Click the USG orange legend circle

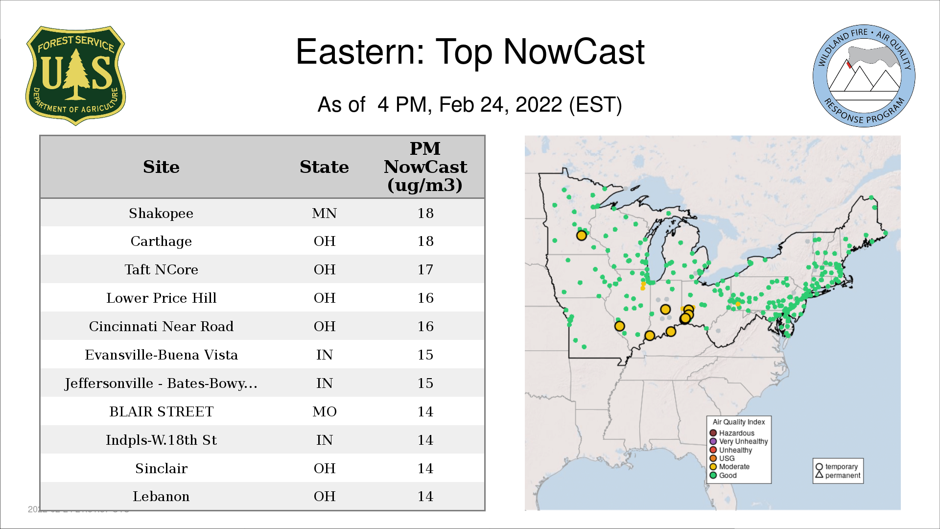pyautogui.click(x=713, y=458)
